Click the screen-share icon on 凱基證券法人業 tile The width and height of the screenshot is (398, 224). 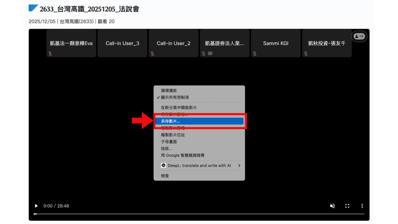click(x=210, y=54)
